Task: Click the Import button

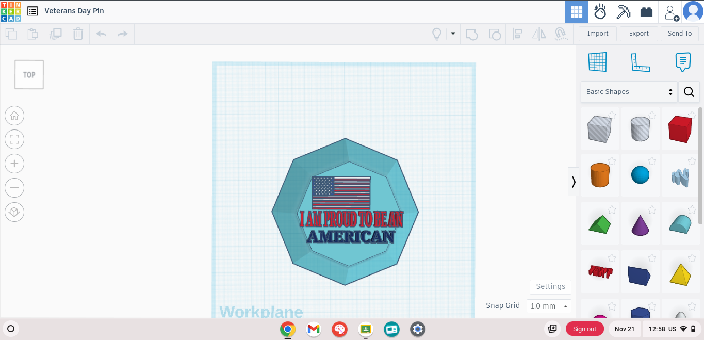Action: [598, 34]
